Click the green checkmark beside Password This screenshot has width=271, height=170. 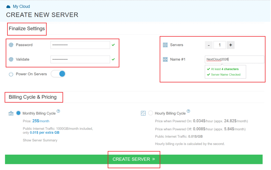pyautogui.click(x=113, y=45)
